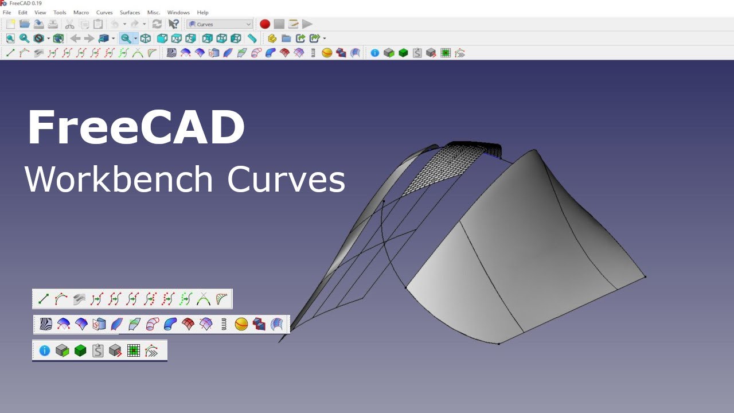Open the workbench selector showing Curves

pyautogui.click(x=219, y=24)
